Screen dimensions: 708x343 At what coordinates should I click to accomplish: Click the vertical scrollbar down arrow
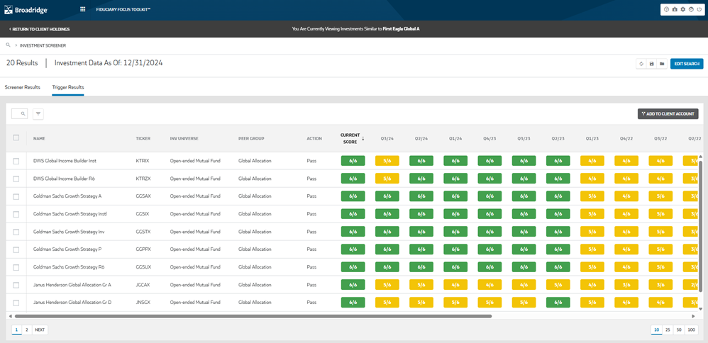point(701,309)
